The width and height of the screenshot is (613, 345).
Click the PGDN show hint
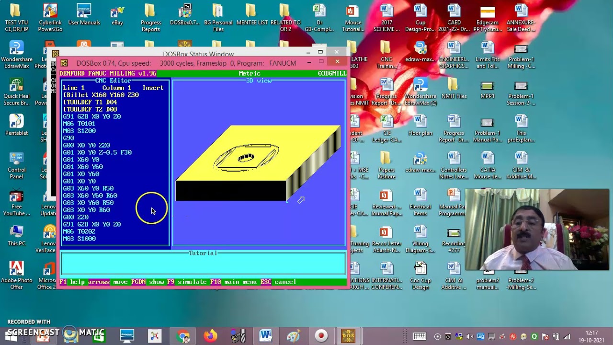click(148, 282)
